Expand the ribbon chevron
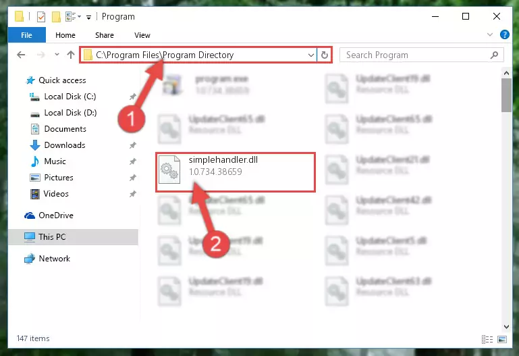519x356 pixels. coord(490,34)
